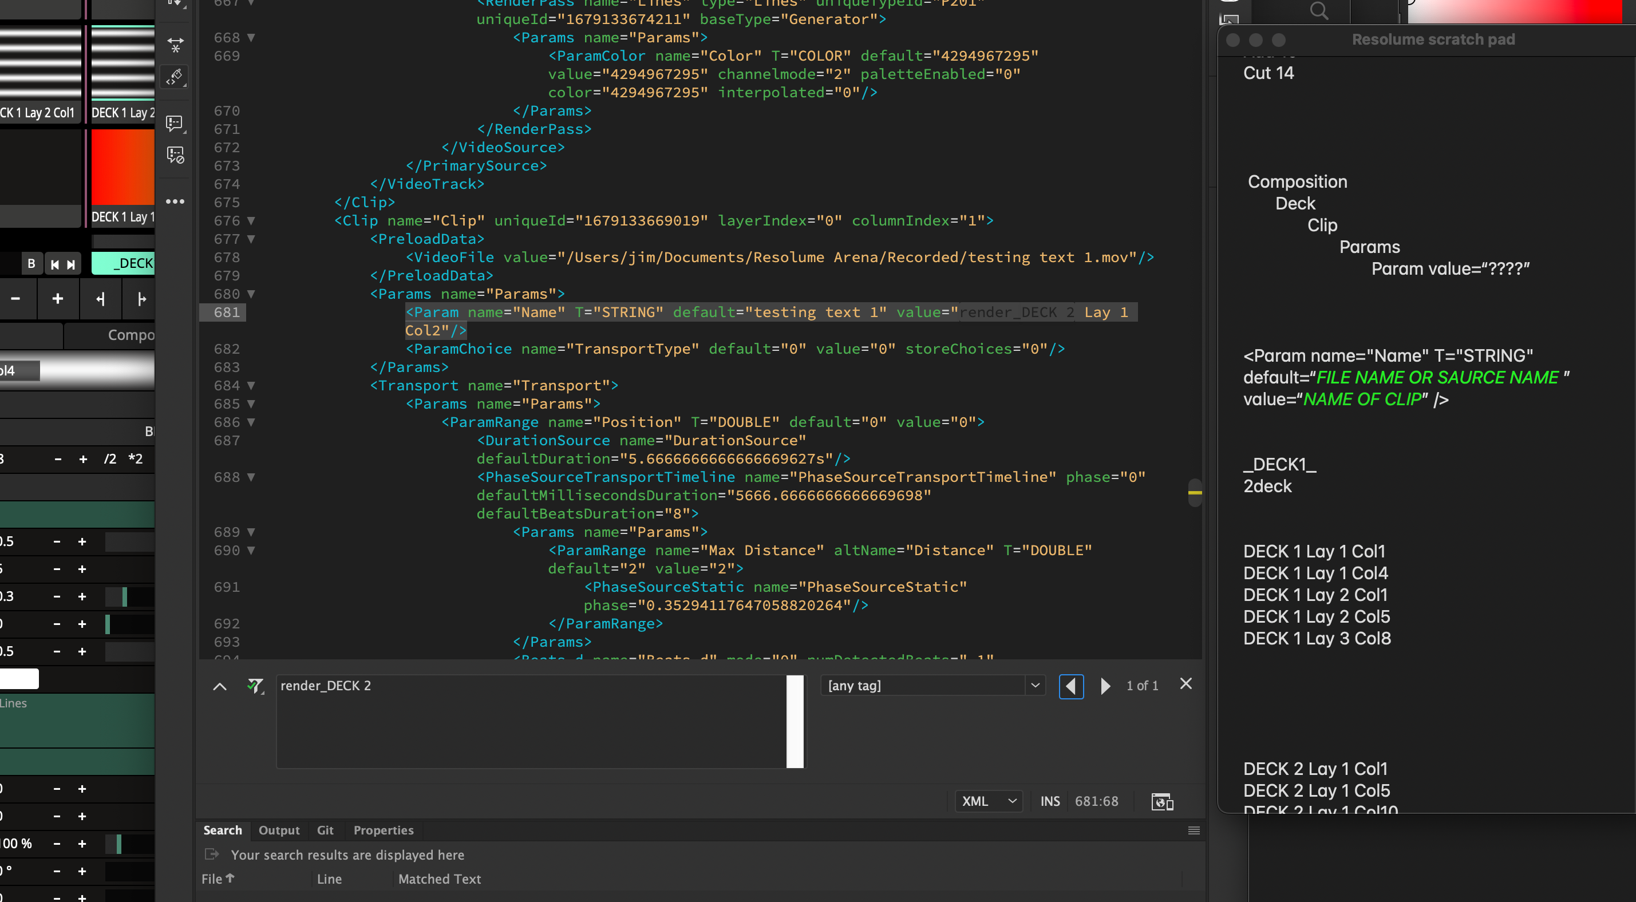Toggle INS insert/overwrite mode in status bar
This screenshot has width=1636, height=902.
pos(1050,801)
